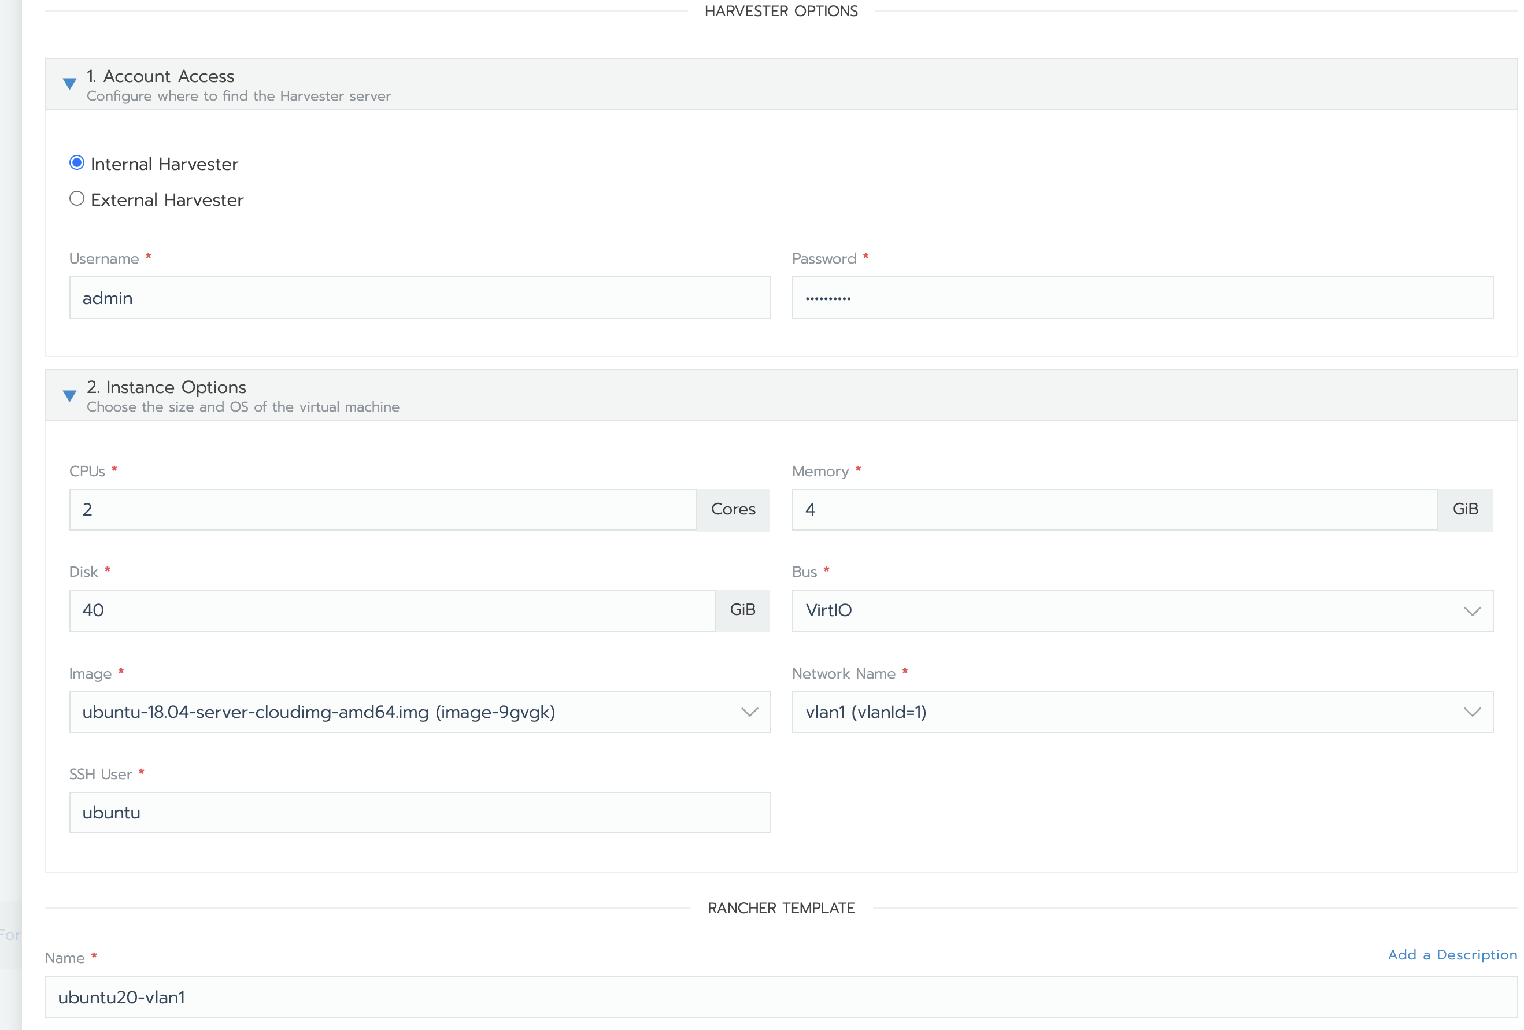Click Add a Description link
This screenshot has width=1524, height=1030.
coord(1452,955)
